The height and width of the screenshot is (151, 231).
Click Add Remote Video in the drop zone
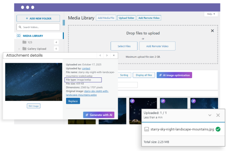tap(157, 46)
